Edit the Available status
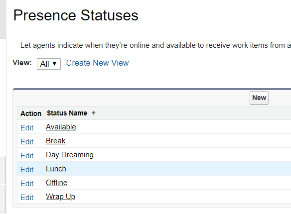The height and width of the screenshot is (214, 291). [27, 128]
